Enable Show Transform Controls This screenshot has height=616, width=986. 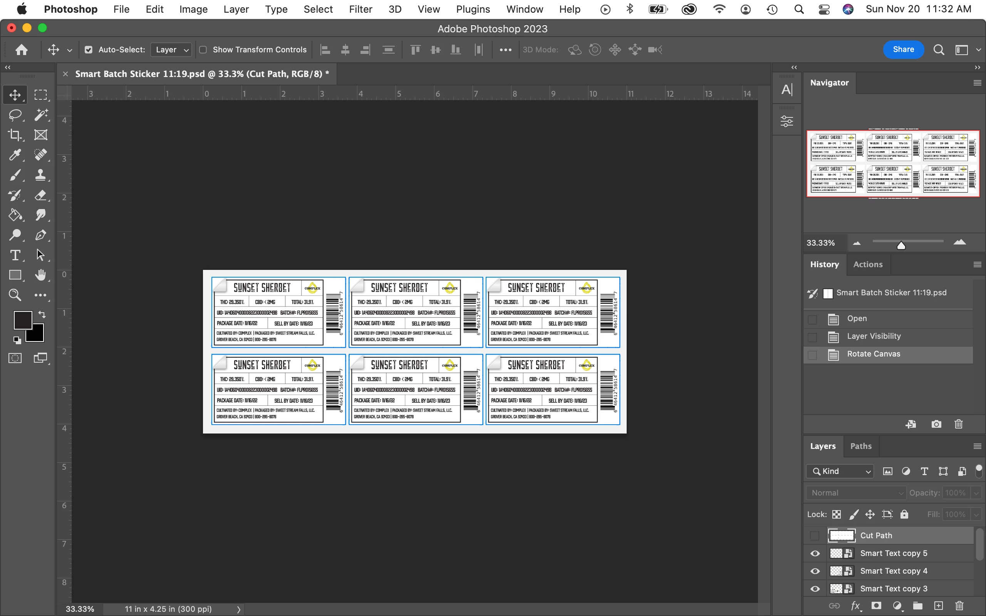coord(203,50)
